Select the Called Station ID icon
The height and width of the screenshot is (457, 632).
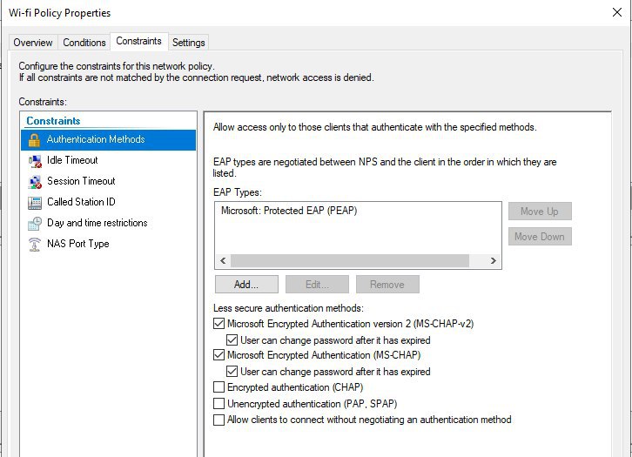tap(35, 203)
